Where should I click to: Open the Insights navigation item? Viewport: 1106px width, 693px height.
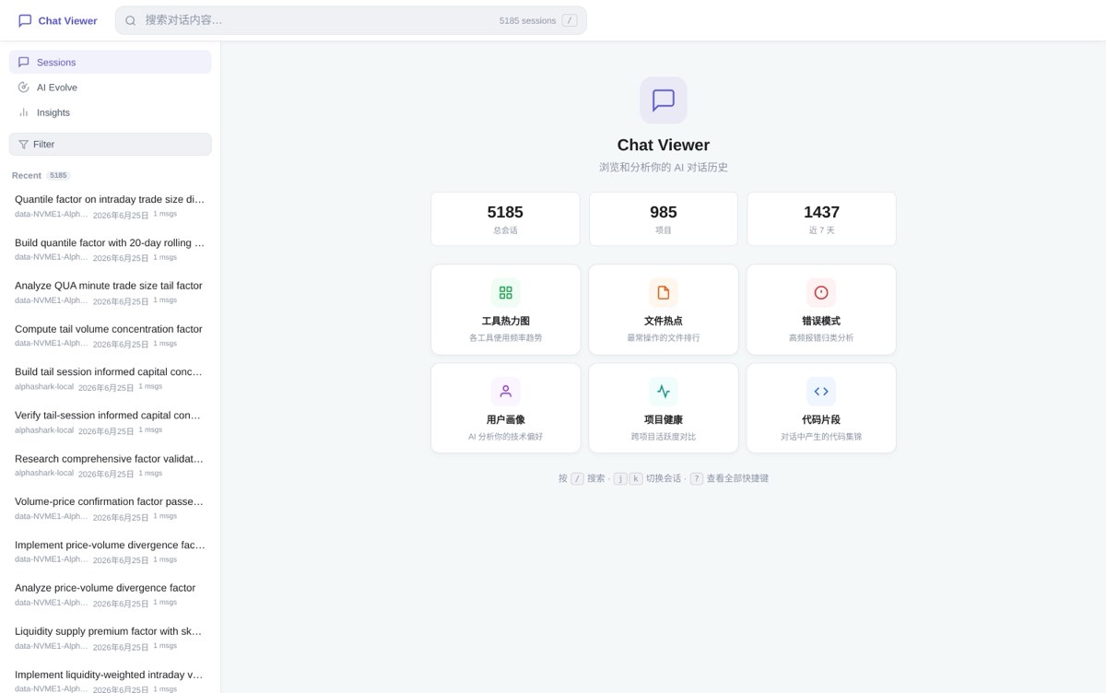[111, 112]
